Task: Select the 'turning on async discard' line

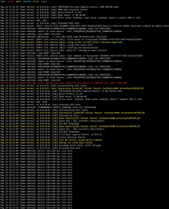Action: pos(54,50)
